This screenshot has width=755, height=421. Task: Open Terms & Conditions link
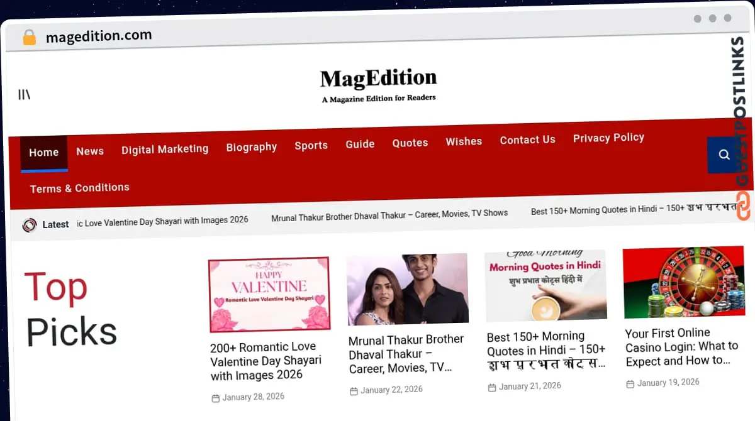80,188
